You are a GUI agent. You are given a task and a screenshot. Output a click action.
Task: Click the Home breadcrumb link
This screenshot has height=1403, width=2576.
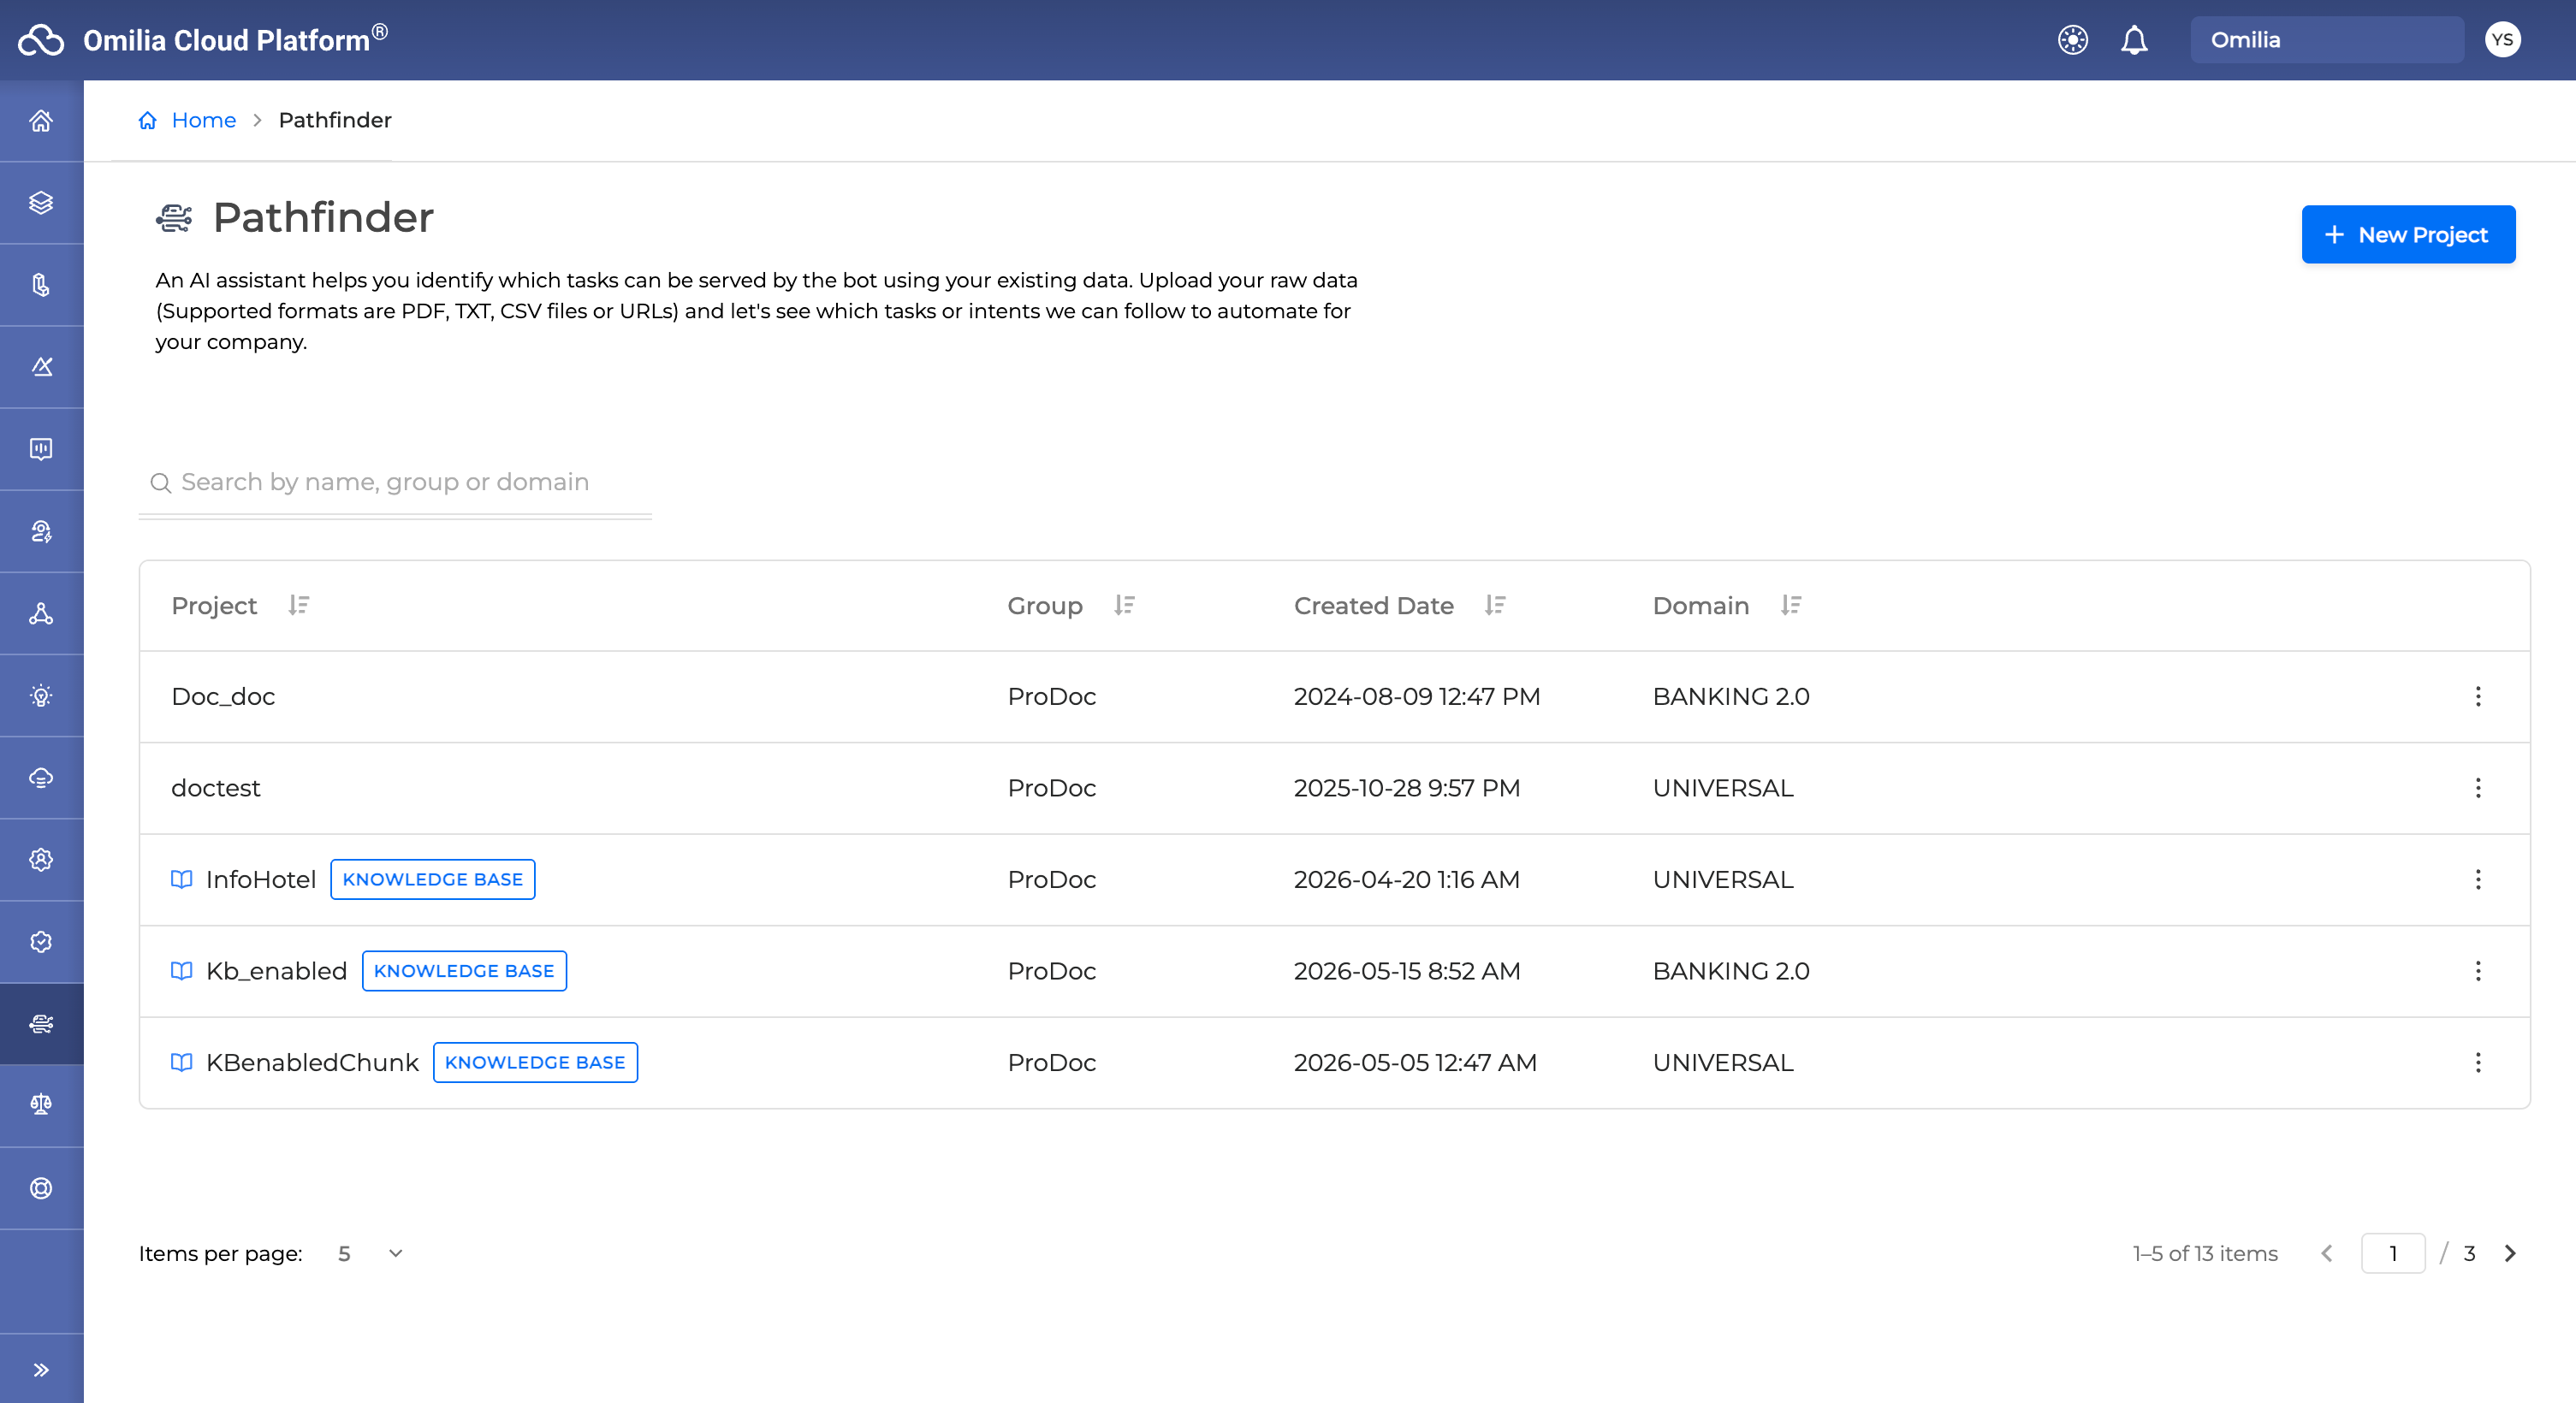203,120
